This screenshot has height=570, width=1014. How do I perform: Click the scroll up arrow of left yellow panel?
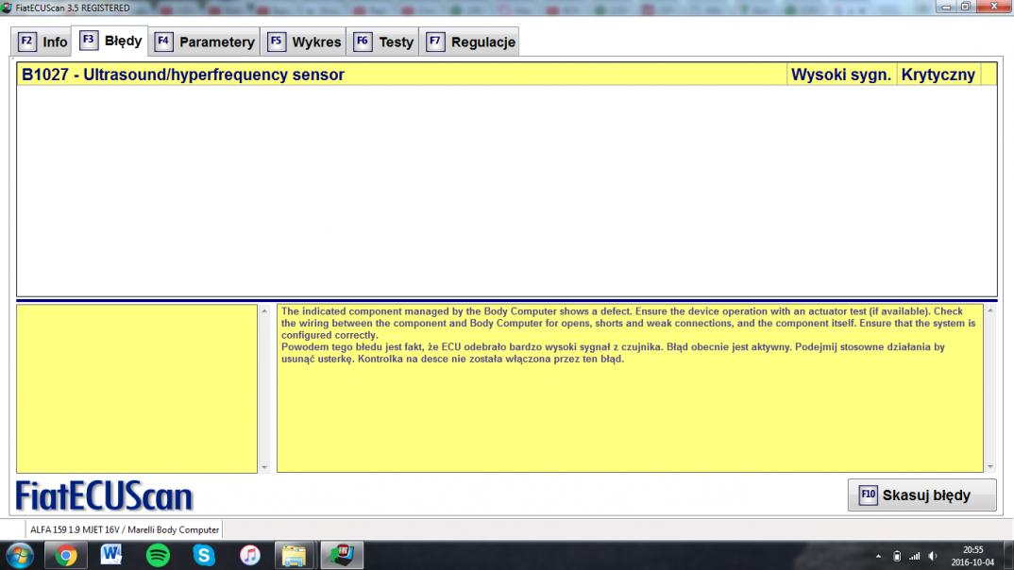pyautogui.click(x=263, y=310)
